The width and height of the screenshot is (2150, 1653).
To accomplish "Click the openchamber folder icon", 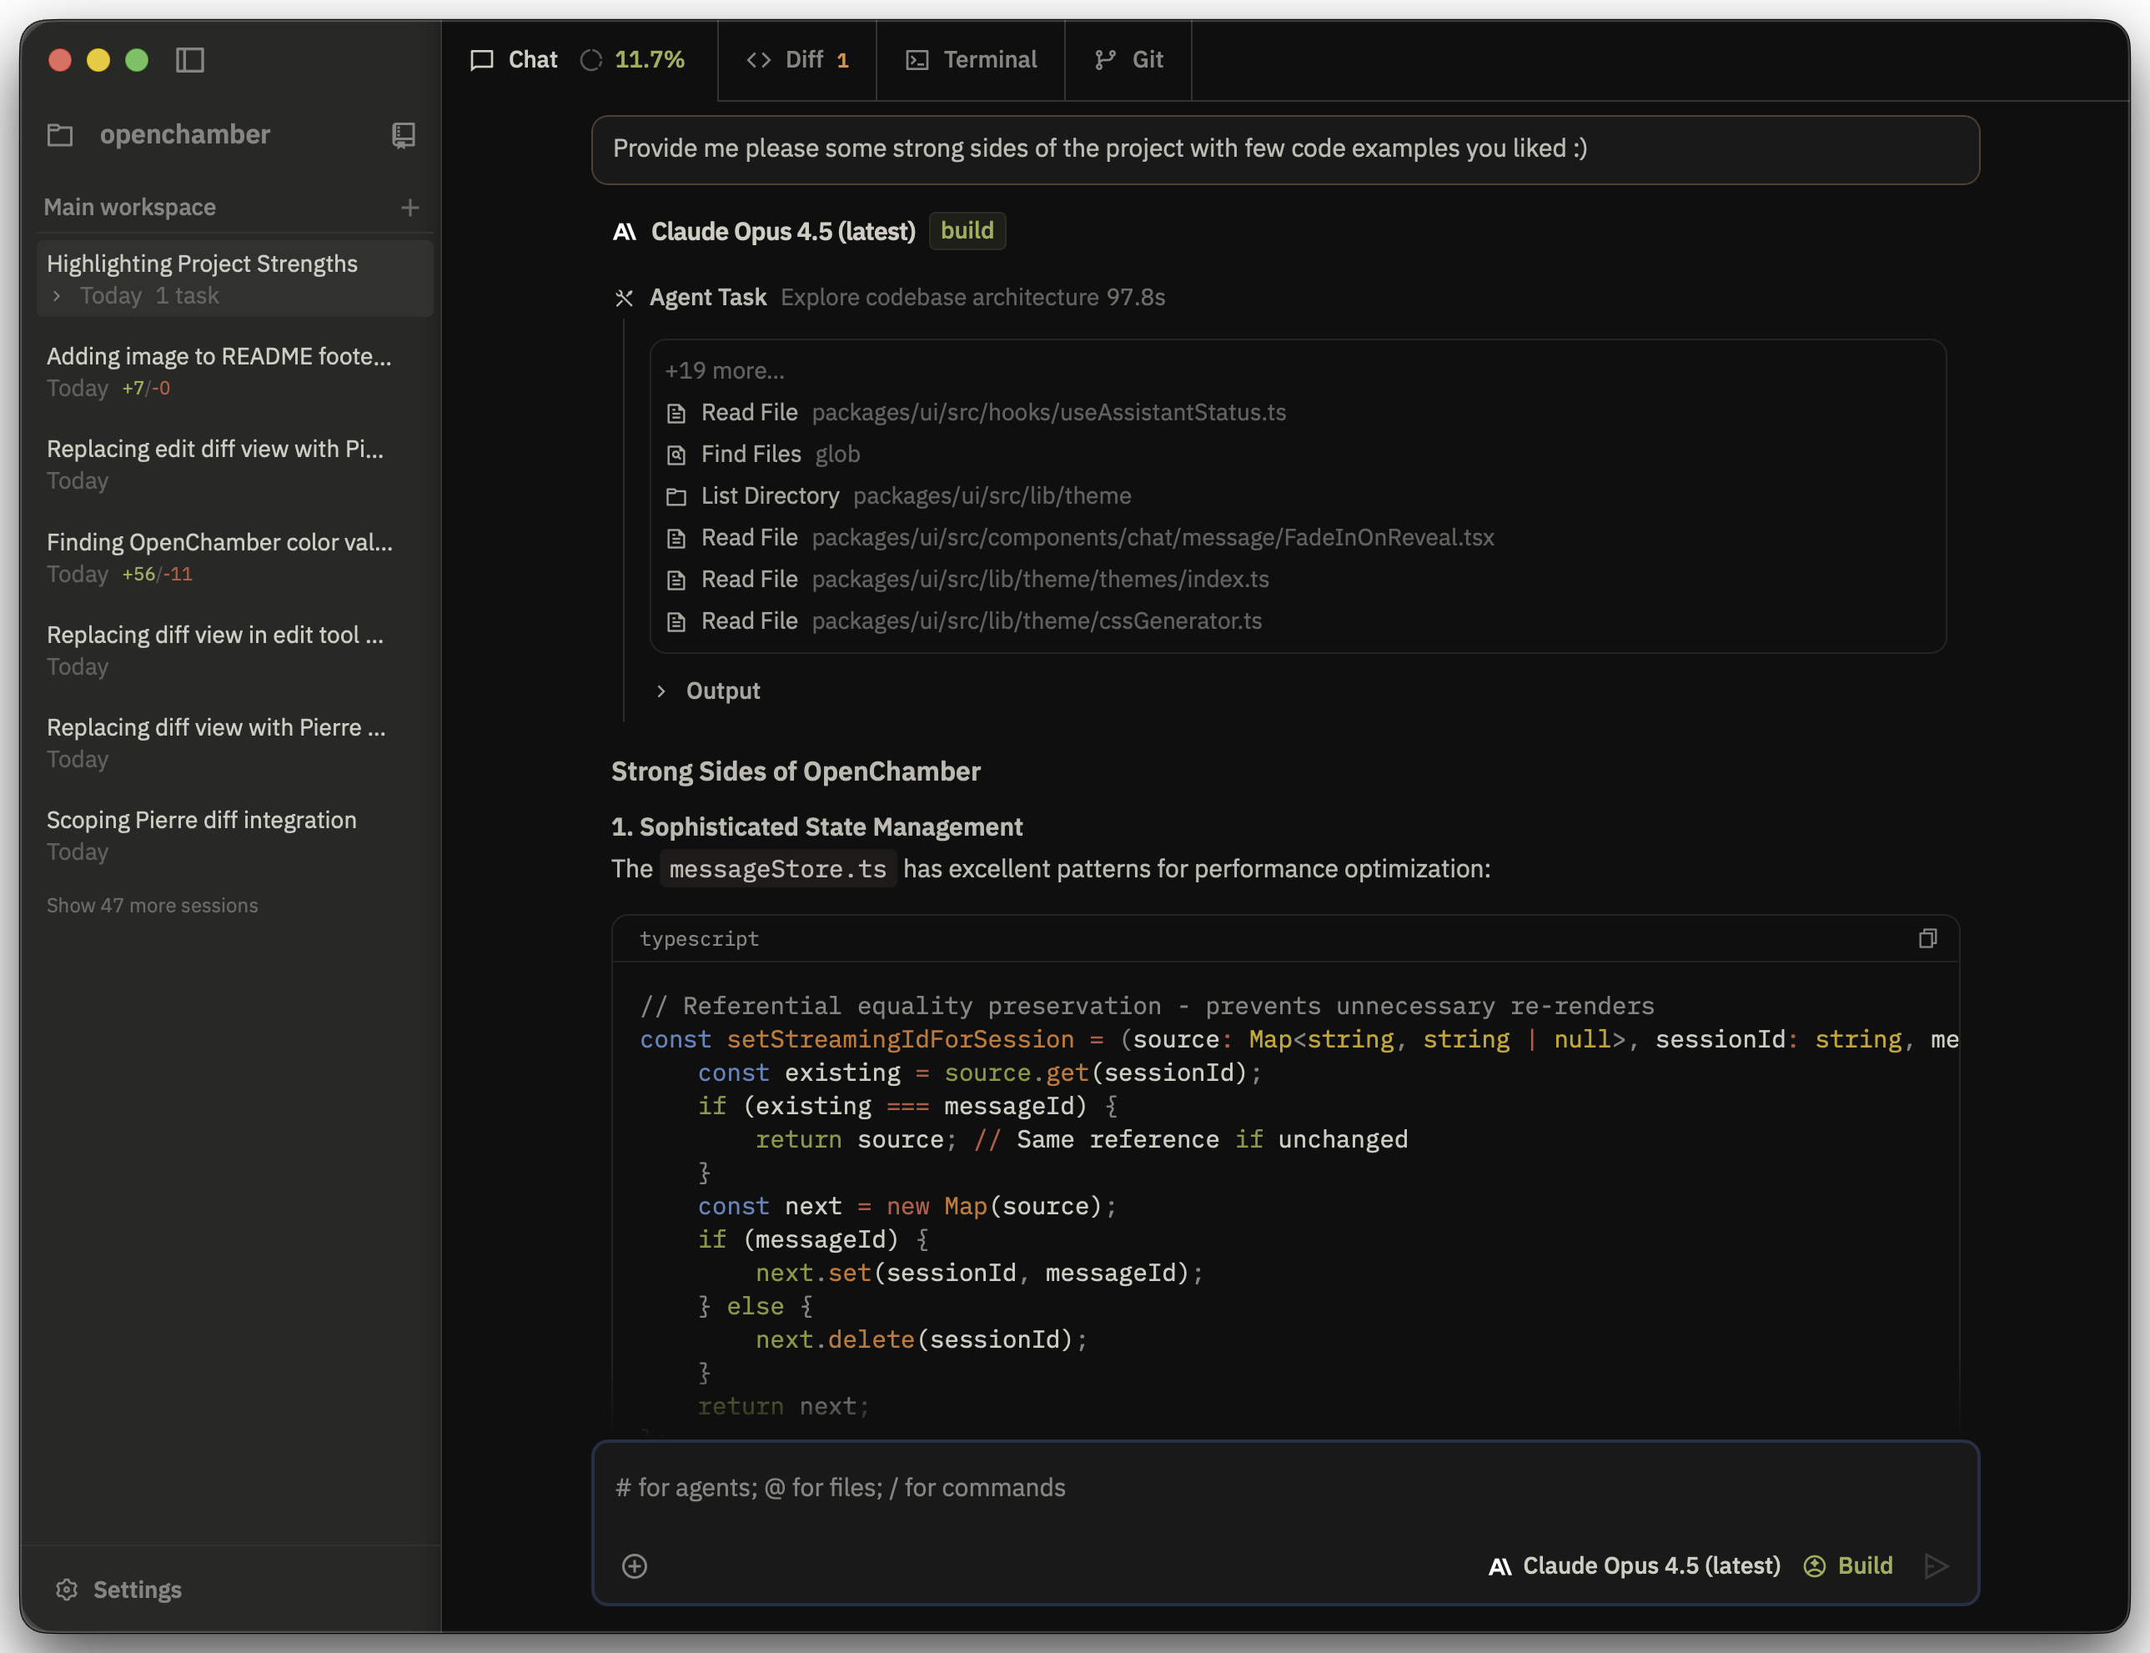I will tap(60, 135).
